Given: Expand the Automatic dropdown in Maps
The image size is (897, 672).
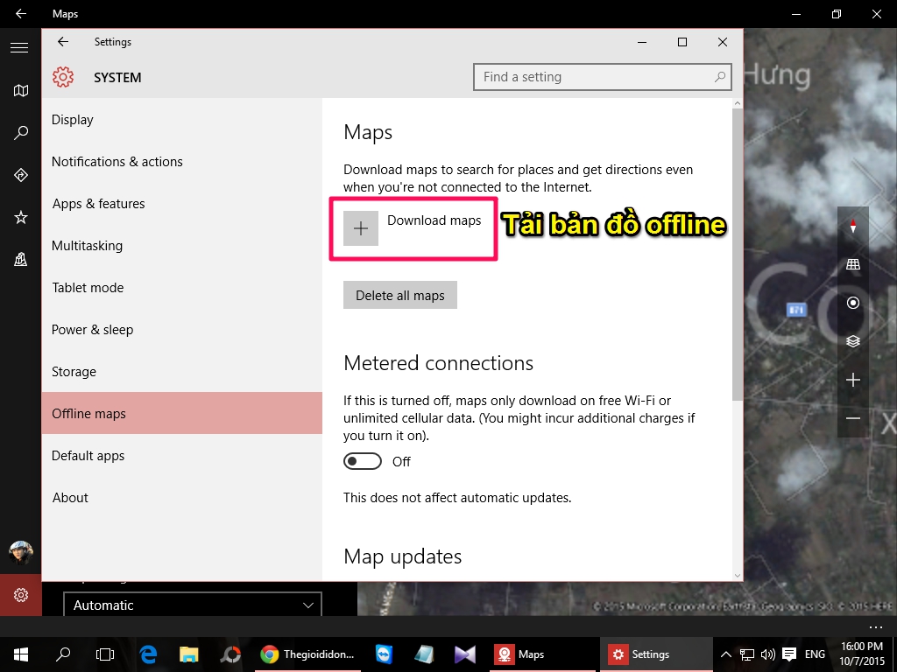Looking at the screenshot, I should (x=192, y=605).
